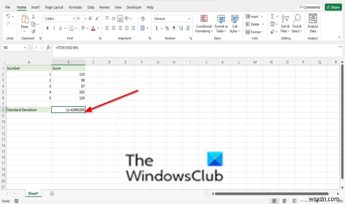The width and height of the screenshot is (345, 204).
Task: Click the Comments button
Action: pyautogui.click(x=310, y=7)
